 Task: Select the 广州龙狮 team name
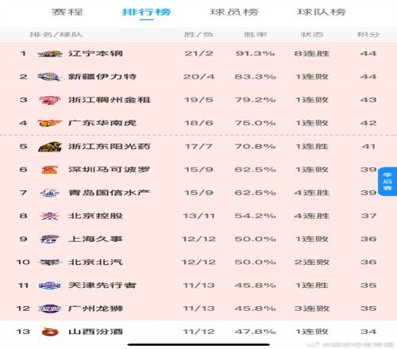(95, 309)
